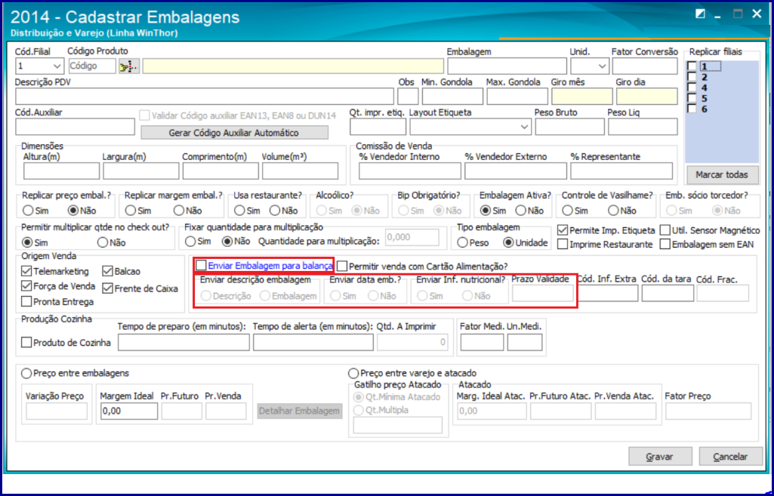Click Gerar Código Auxiliar Automático button

click(234, 133)
